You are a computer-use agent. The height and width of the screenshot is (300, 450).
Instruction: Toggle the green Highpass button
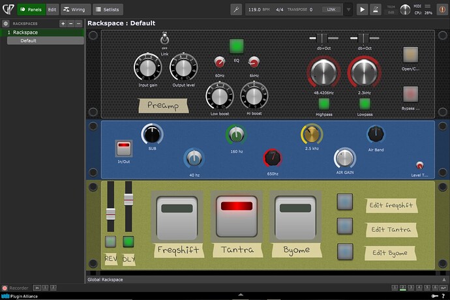click(324, 104)
